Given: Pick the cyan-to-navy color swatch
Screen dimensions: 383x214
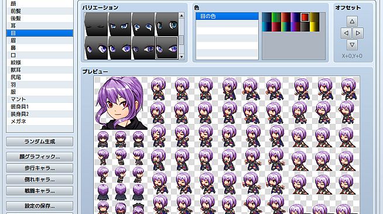Looking at the screenshot, I should tap(266, 27).
